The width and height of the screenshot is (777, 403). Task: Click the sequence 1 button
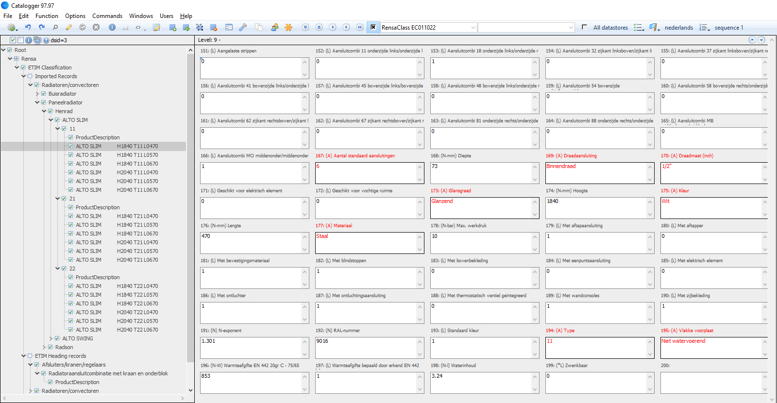pyautogui.click(x=728, y=28)
